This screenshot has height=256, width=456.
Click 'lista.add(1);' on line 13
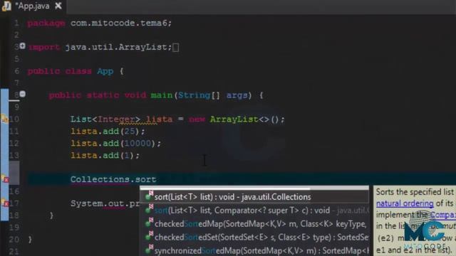click(105, 155)
